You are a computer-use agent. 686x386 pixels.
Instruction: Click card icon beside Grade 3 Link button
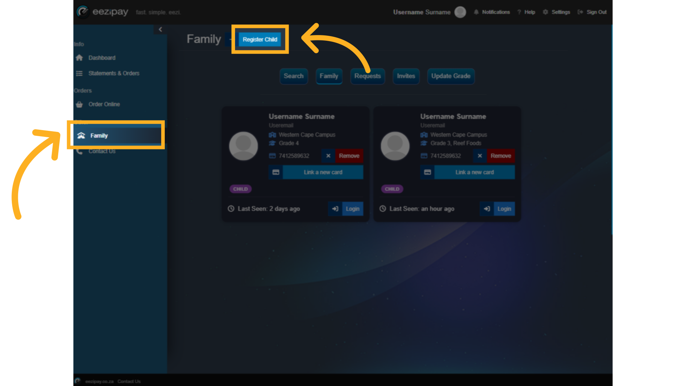427,172
